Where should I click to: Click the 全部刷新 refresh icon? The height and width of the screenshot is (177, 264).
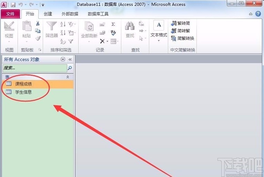click(89, 26)
